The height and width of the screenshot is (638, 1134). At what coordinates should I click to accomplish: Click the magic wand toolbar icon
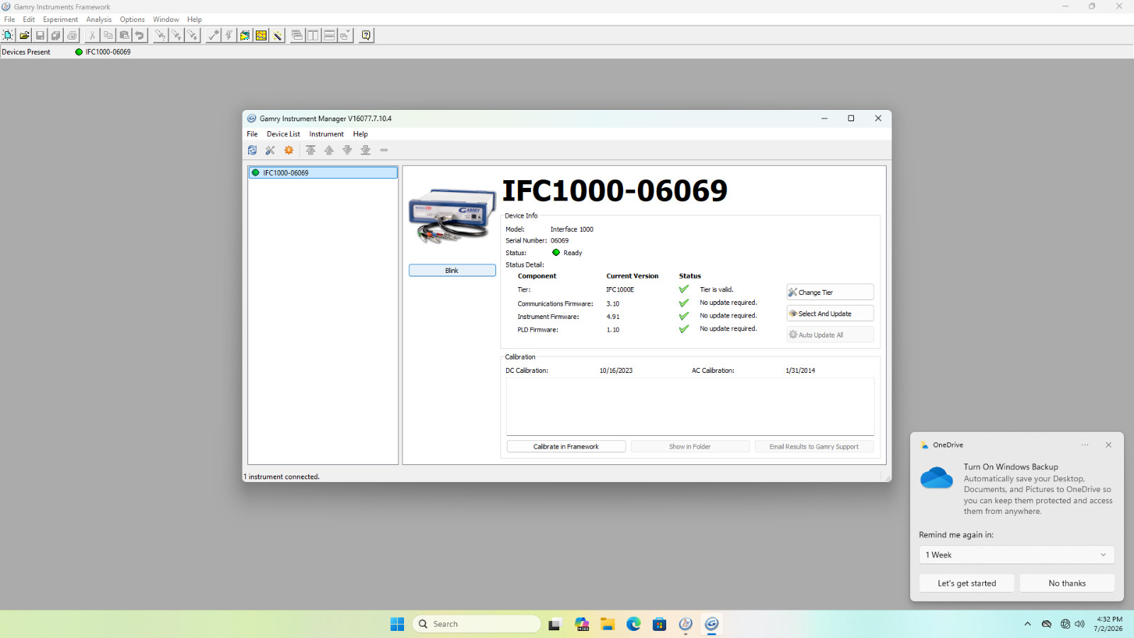coord(278,35)
